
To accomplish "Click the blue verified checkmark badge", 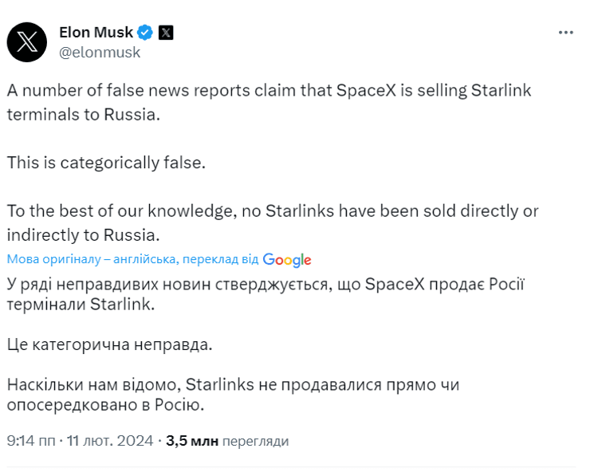I will [x=145, y=33].
